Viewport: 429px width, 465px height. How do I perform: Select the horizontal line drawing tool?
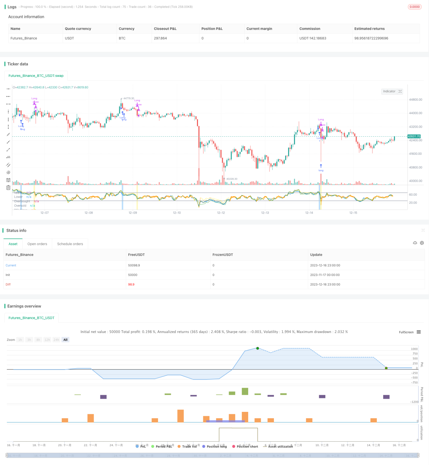8,89
